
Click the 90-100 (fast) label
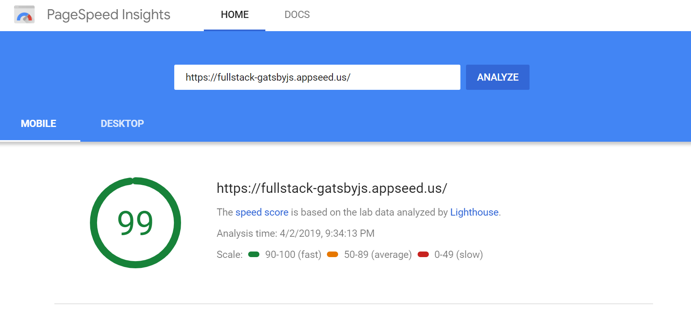point(293,255)
